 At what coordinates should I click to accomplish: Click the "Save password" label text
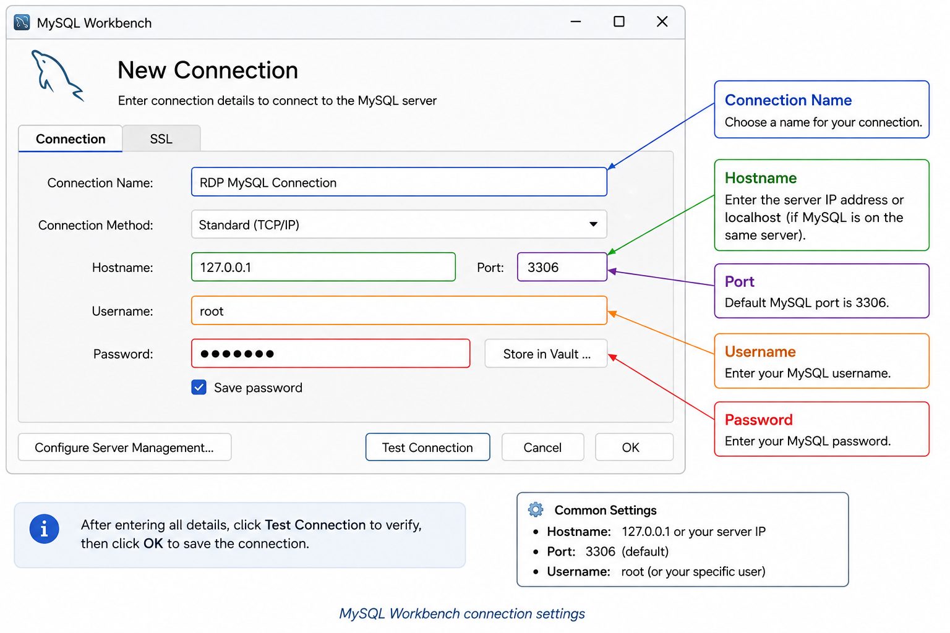258,388
